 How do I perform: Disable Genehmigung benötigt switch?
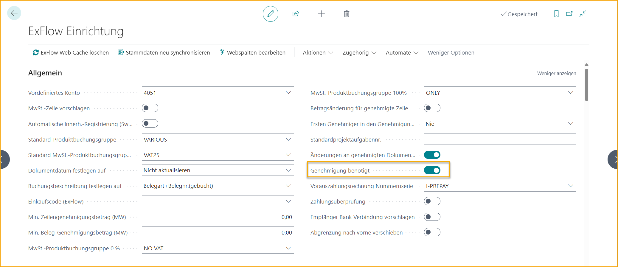click(432, 170)
